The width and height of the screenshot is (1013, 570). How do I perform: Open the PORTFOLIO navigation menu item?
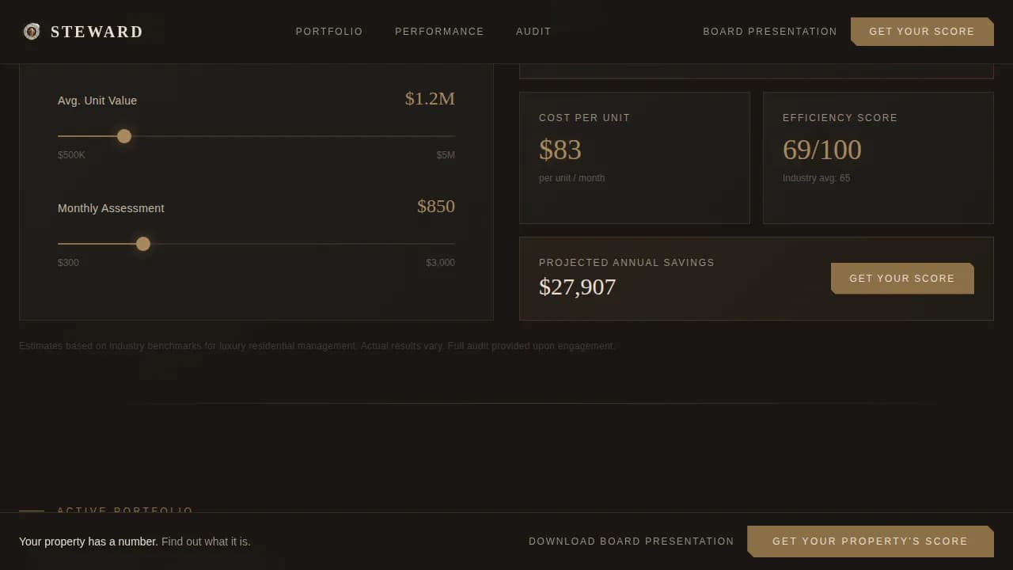[x=329, y=32]
